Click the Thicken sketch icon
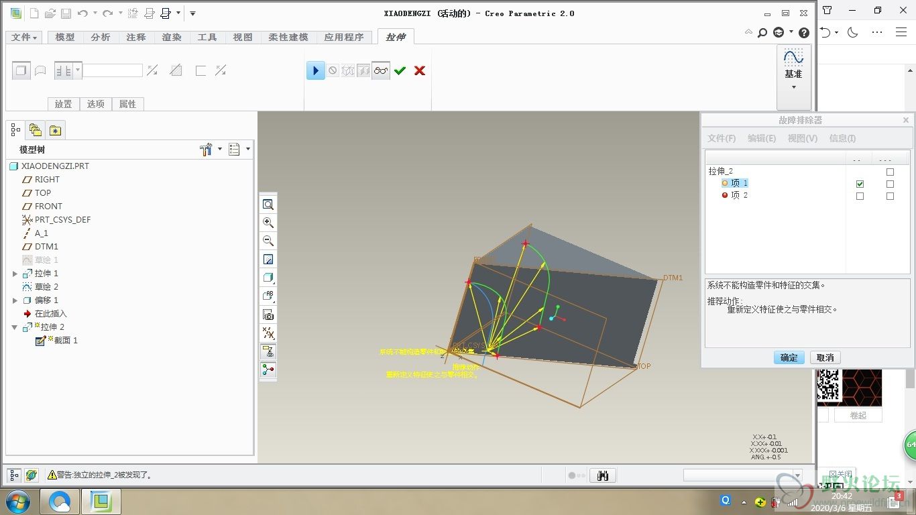916x515 pixels. [201, 70]
